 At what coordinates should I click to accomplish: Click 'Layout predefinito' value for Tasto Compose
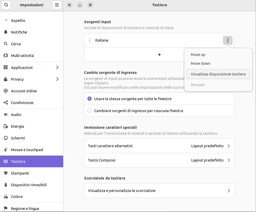[207, 160]
